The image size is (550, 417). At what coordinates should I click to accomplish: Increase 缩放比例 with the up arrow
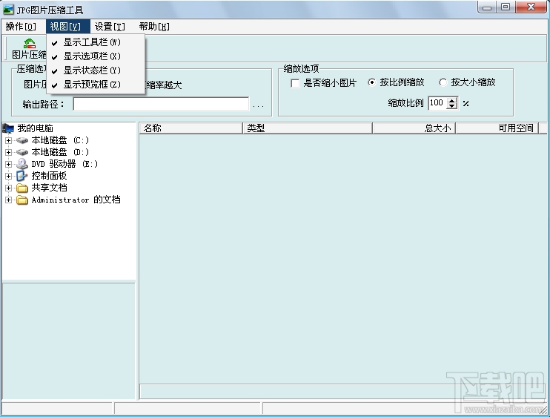click(452, 100)
